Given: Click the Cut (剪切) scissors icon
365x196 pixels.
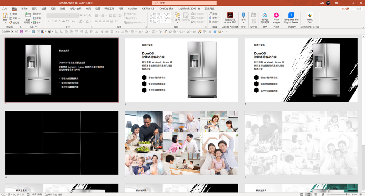Looking at the screenshot, I should point(10,14).
